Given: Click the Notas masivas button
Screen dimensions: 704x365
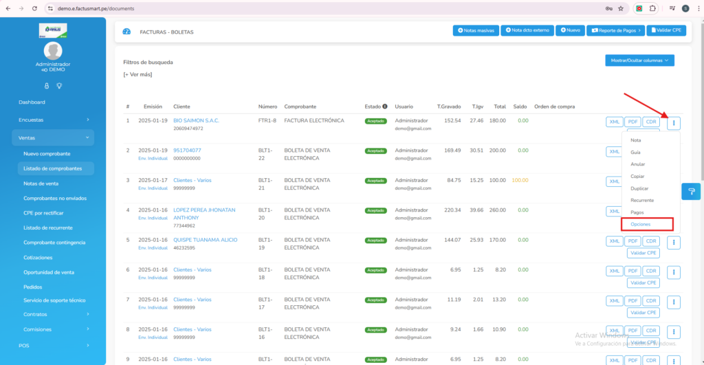Looking at the screenshot, I should pos(476,30).
